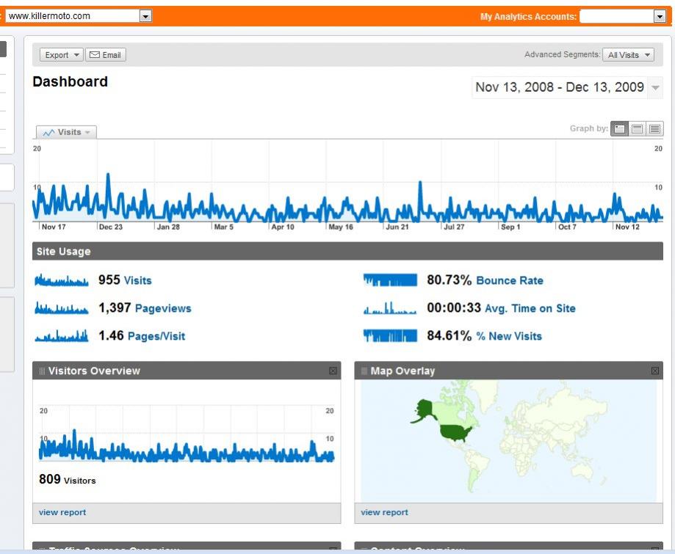Click the Pages/Visit sparkline thumbnail
Viewport: 675px width, 554px height.
[62, 335]
